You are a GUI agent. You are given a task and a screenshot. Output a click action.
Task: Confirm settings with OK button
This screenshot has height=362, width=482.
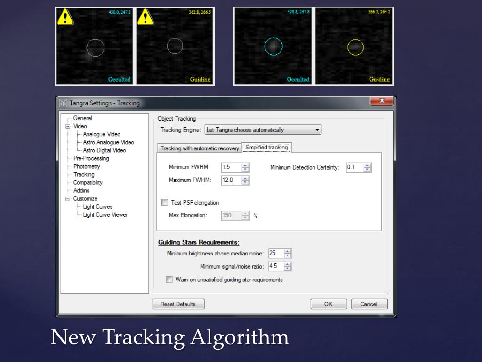(329, 304)
